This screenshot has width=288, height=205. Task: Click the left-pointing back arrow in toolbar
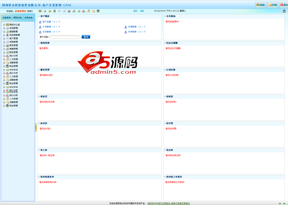click(x=135, y=11)
